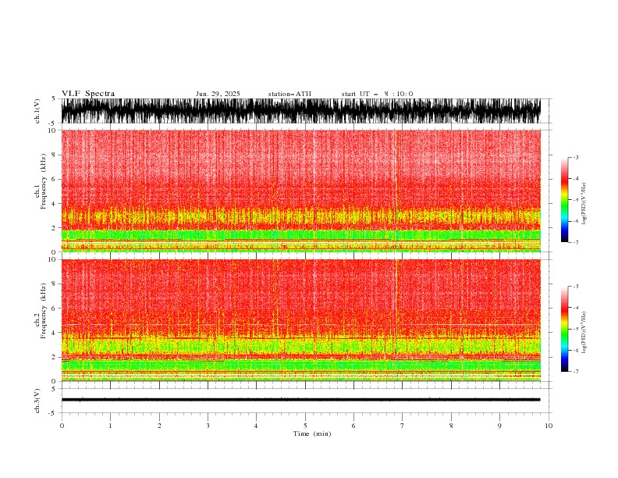
Task: Click the time axis tick label "9"
Action: 499,426
